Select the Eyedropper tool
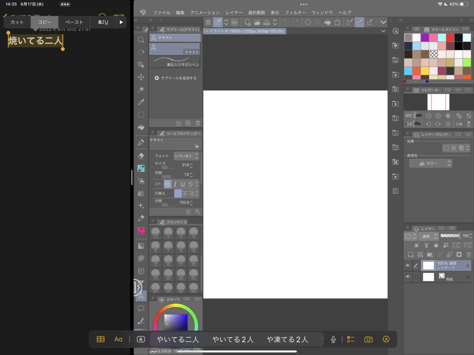 coord(141,102)
